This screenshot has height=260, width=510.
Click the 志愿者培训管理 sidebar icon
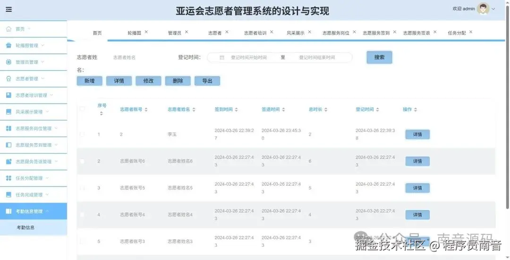tap(9, 95)
